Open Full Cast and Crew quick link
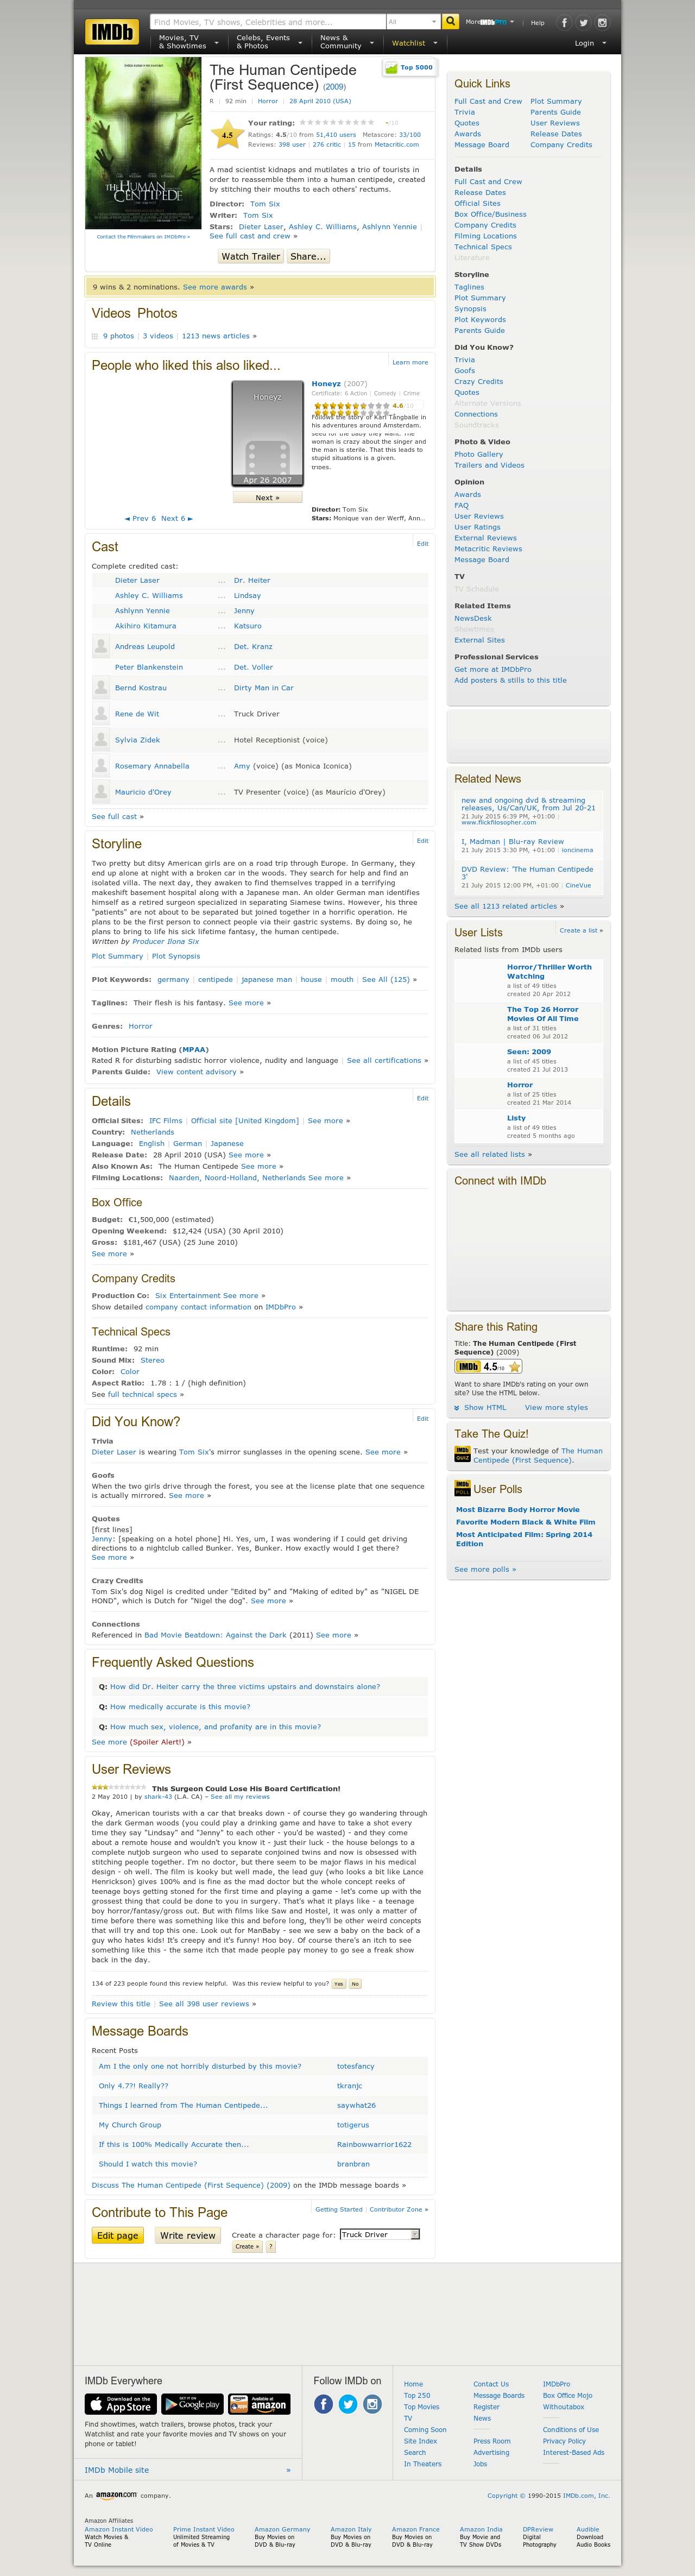695x2576 pixels. [x=488, y=101]
